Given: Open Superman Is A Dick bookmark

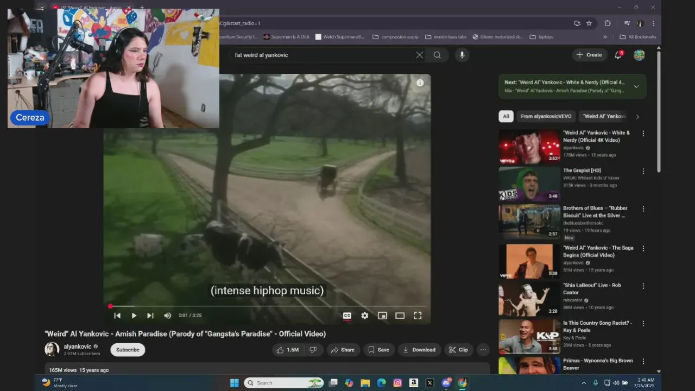Looking at the screenshot, I should tap(286, 37).
